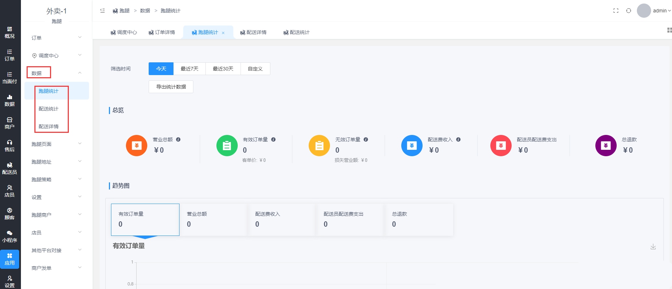Switch to the 调度中心 tab
Viewport: 672px width, 289px height.
click(x=124, y=32)
